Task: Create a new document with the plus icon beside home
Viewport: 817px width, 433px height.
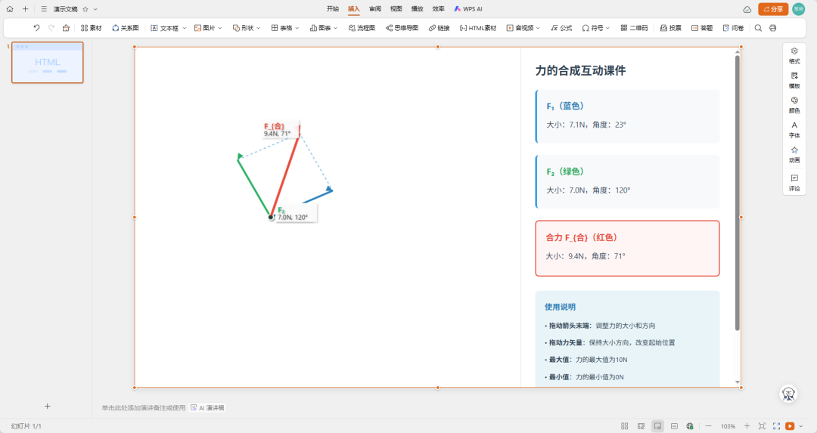Action: (x=25, y=9)
